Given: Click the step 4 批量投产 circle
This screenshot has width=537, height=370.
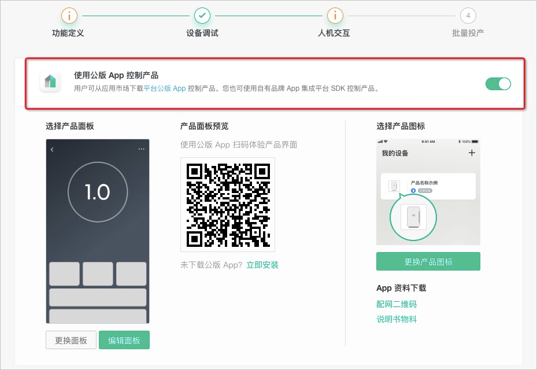Looking at the screenshot, I should [468, 16].
